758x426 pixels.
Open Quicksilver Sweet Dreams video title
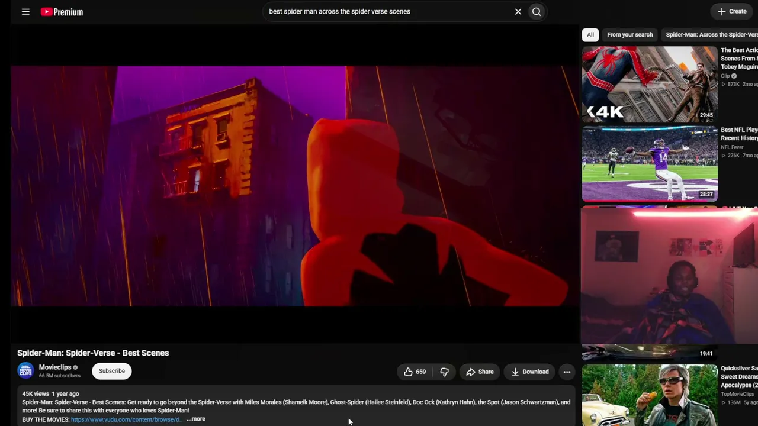tap(739, 377)
